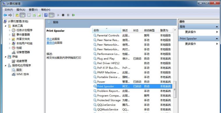
Task: Click the blue Back arrow in toolbar
Action: pyautogui.click(x=5, y=15)
